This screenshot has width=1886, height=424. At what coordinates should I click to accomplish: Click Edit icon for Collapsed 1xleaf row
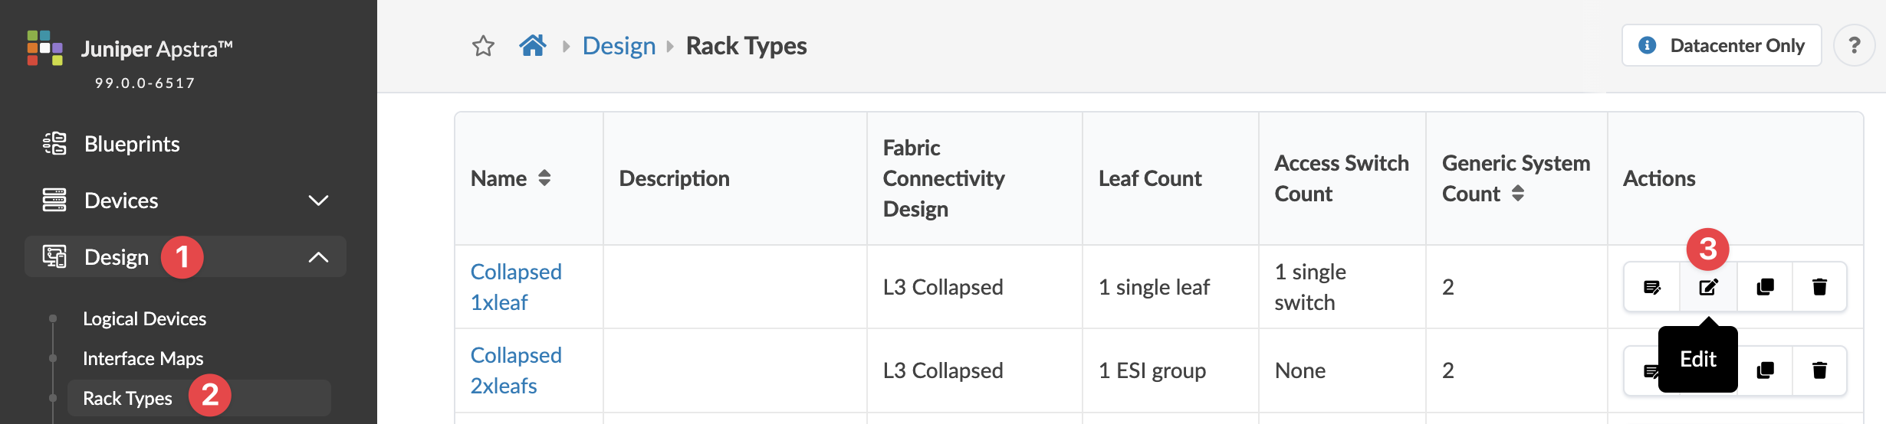click(x=1709, y=287)
